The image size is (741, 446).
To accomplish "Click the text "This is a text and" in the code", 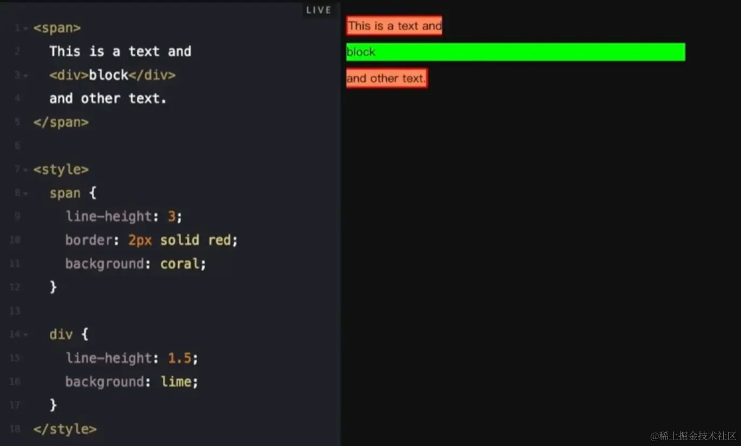I will point(120,51).
